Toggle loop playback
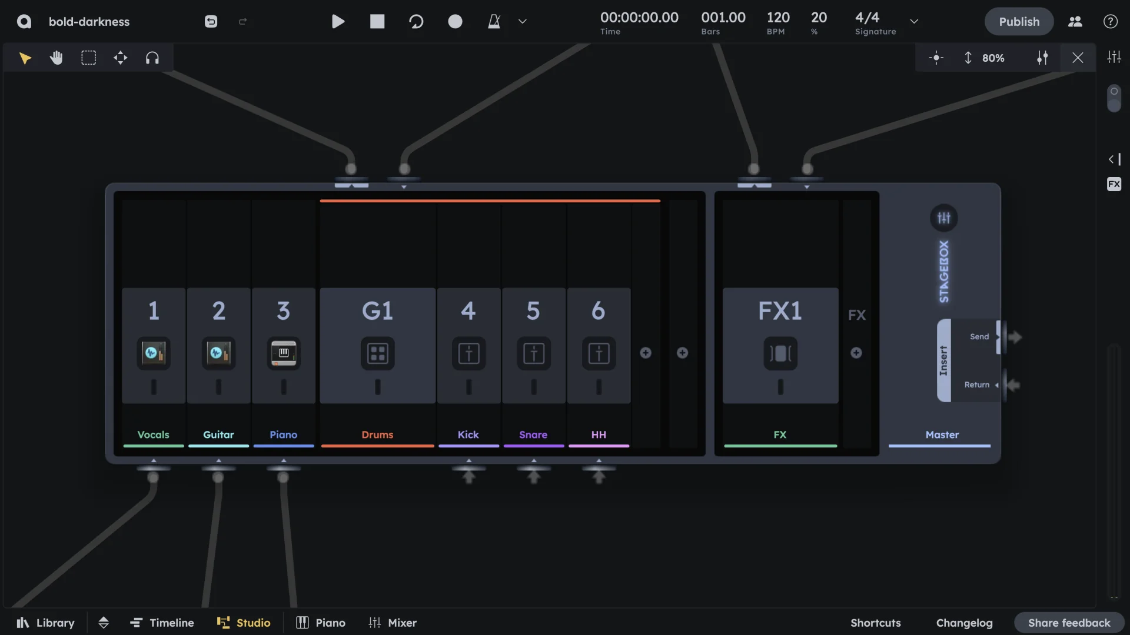1130x635 pixels. tap(416, 21)
